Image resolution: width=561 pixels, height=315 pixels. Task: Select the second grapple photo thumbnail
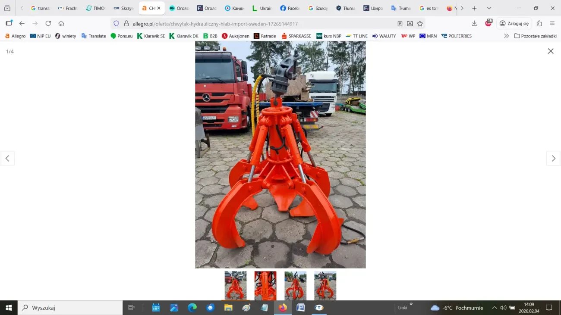[265, 285]
